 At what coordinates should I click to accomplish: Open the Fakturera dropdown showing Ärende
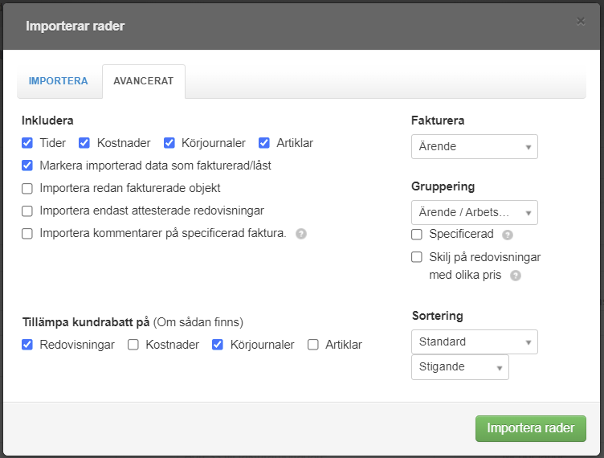click(x=474, y=147)
